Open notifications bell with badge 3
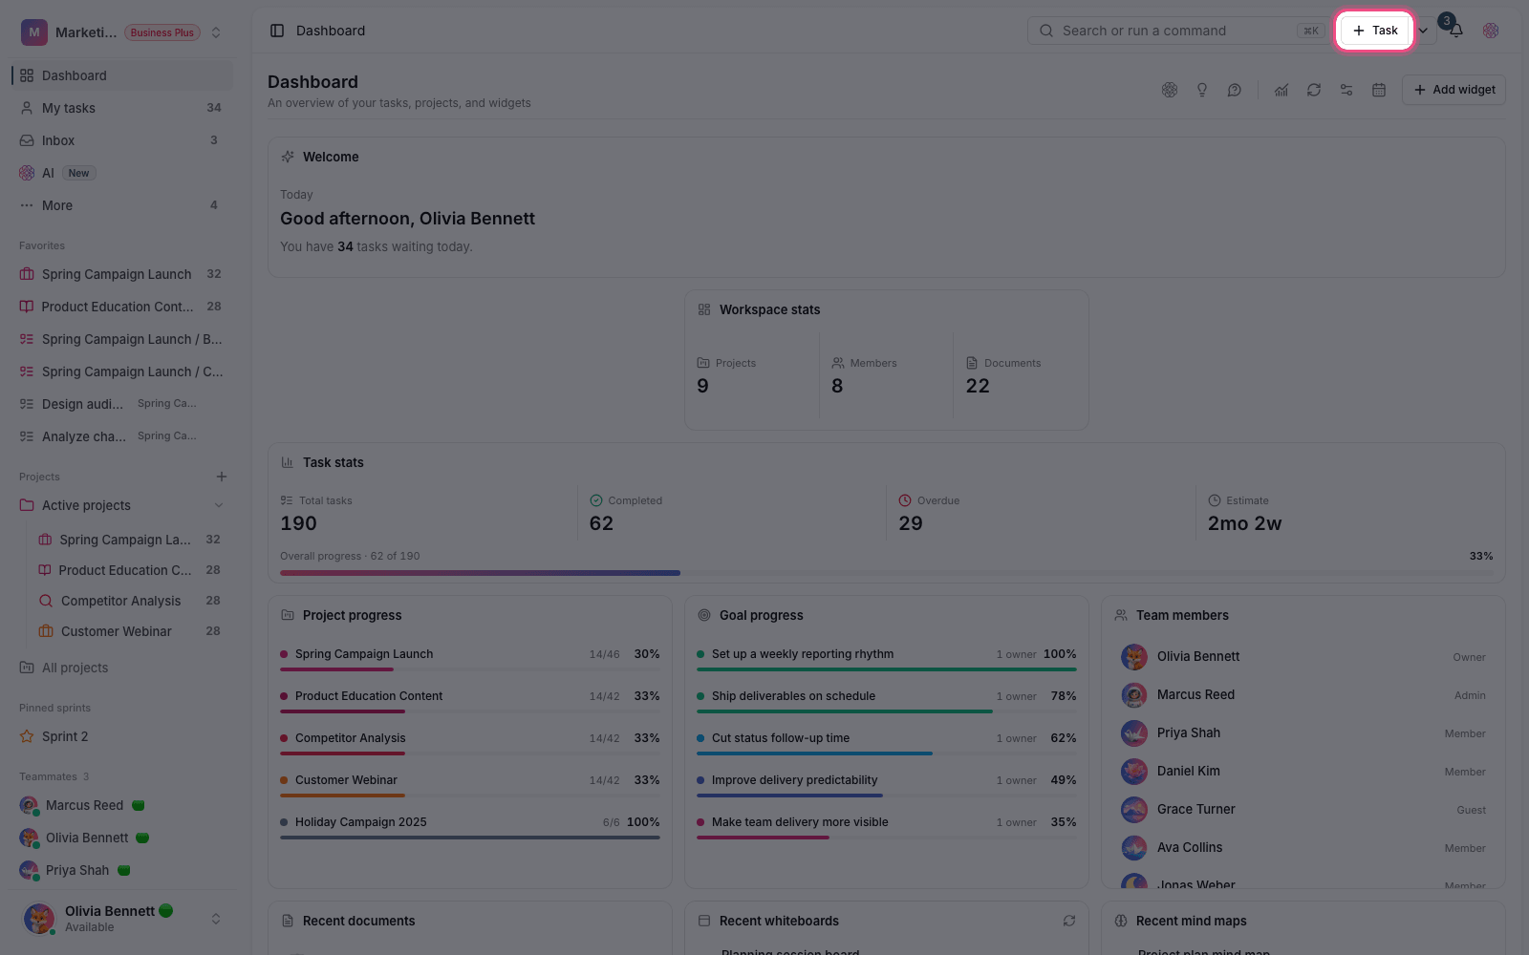Screen dimensions: 1529x955 [x=1455, y=31]
